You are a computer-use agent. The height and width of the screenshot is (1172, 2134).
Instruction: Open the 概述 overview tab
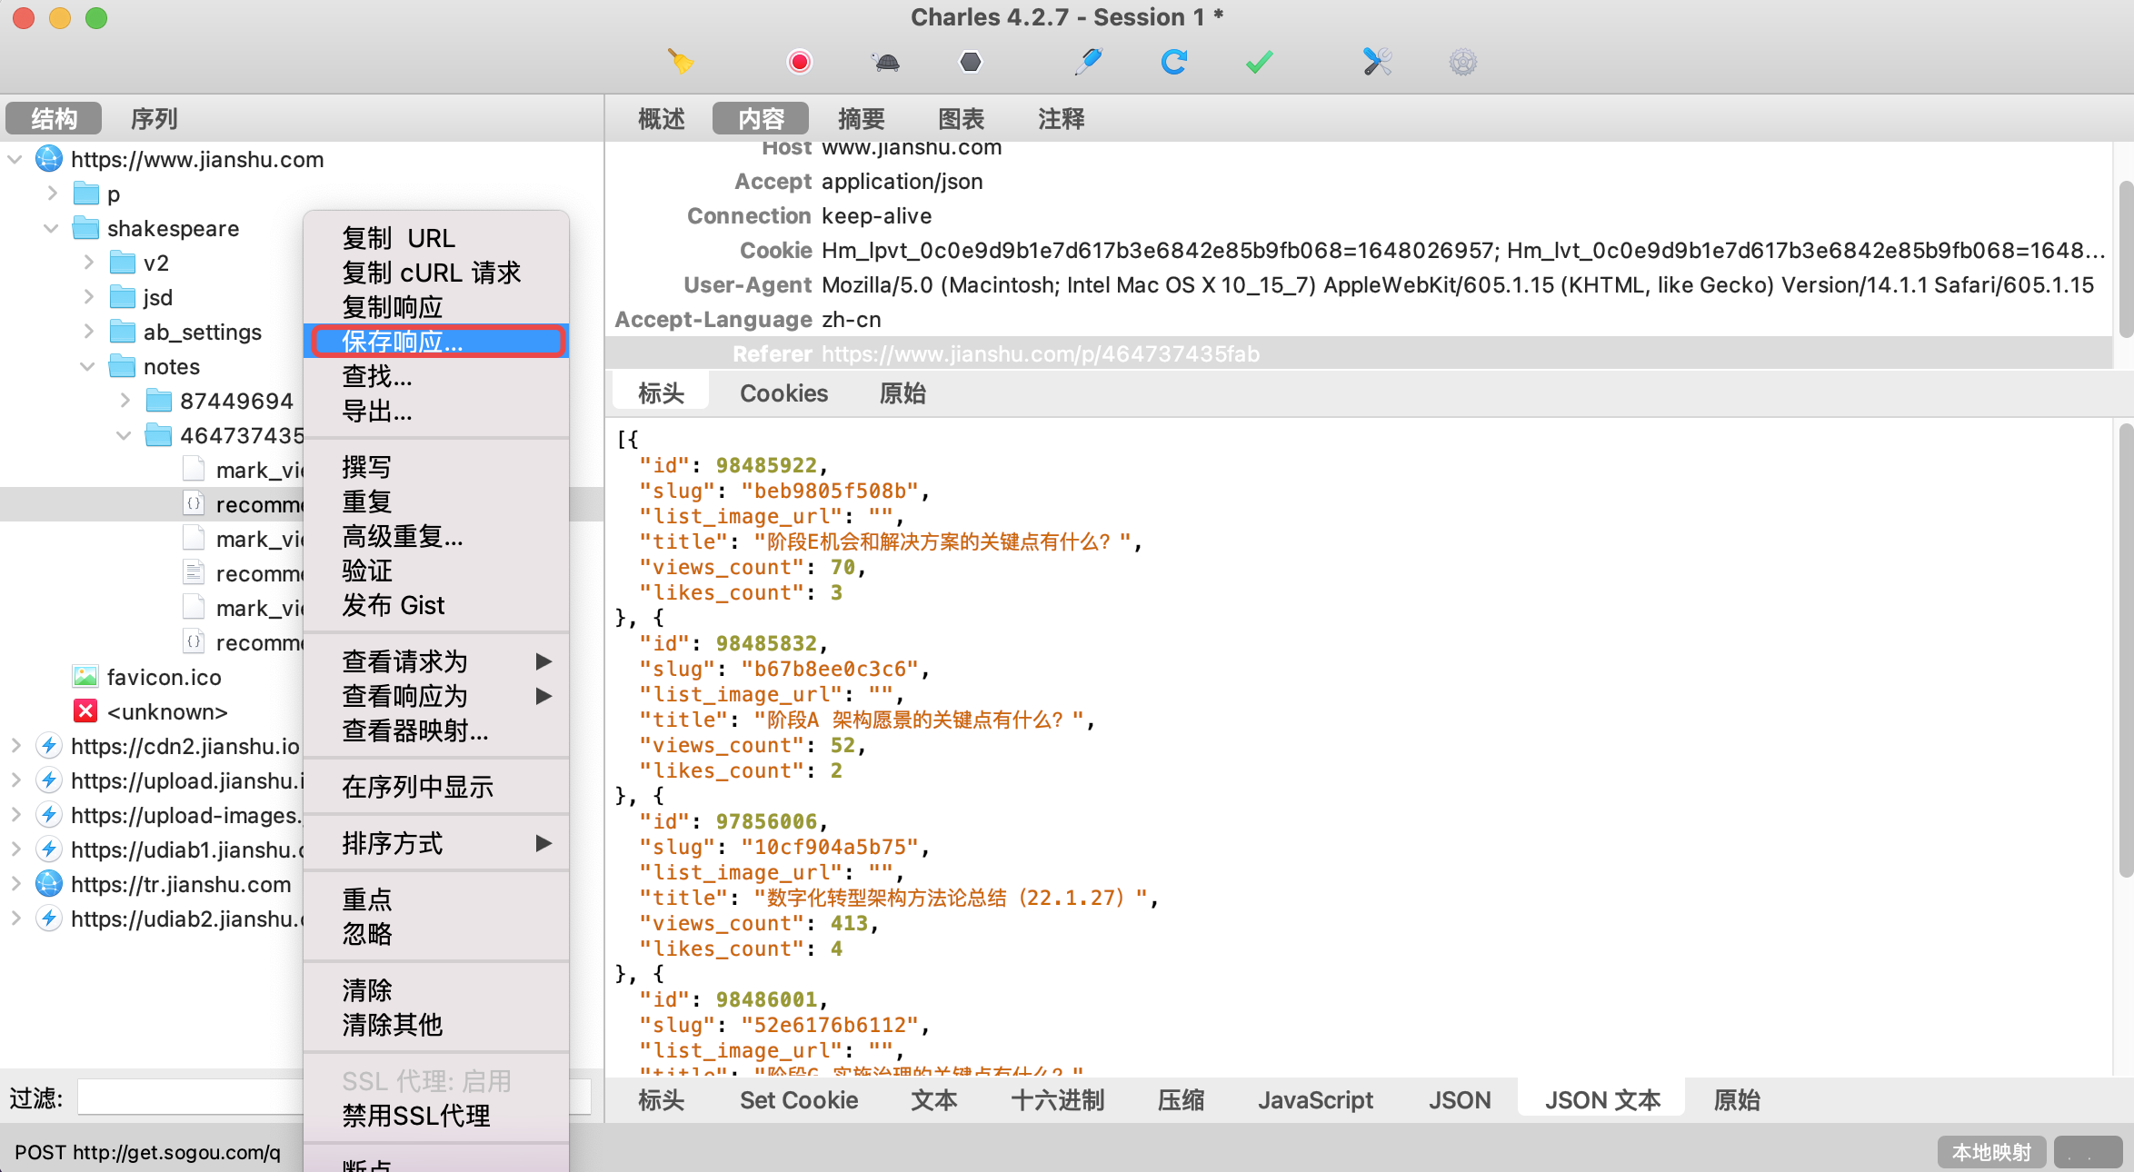[x=661, y=118]
